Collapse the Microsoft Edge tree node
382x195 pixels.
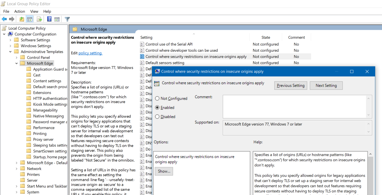coord(16,63)
